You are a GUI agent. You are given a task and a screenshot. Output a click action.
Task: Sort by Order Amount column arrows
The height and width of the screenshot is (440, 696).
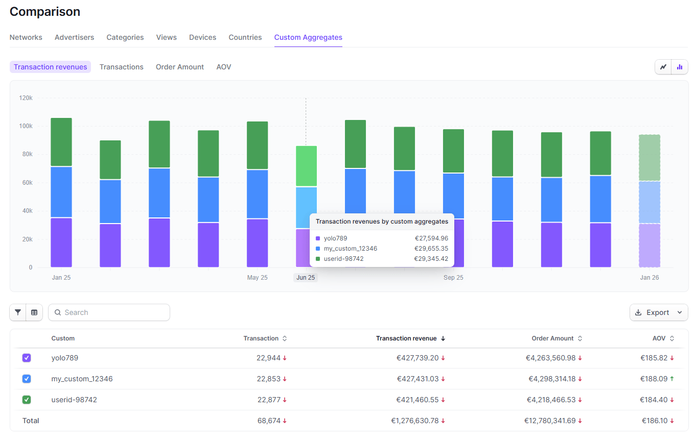coord(580,338)
